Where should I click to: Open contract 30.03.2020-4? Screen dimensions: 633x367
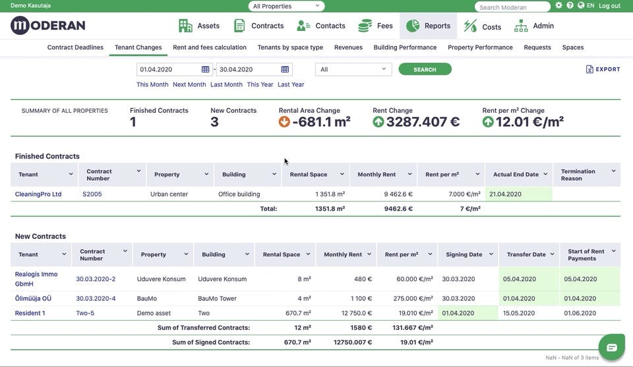(x=96, y=298)
